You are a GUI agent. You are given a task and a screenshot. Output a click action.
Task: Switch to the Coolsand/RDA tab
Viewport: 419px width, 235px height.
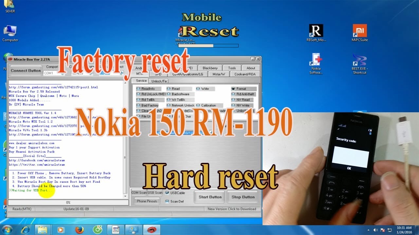(245, 74)
